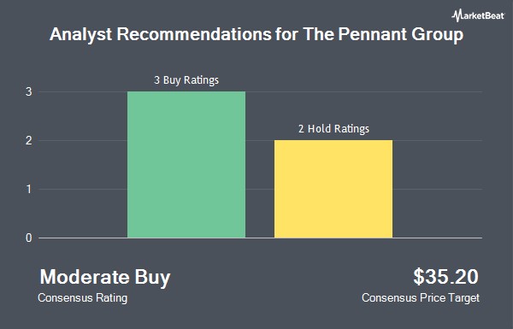Image resolution: width=513 pixels, height=329 pixels.
Task: Click the y-axis label '3'
Action: pos(29,92)
